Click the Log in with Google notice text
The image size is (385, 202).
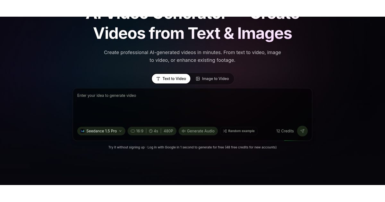coord(193,147)
